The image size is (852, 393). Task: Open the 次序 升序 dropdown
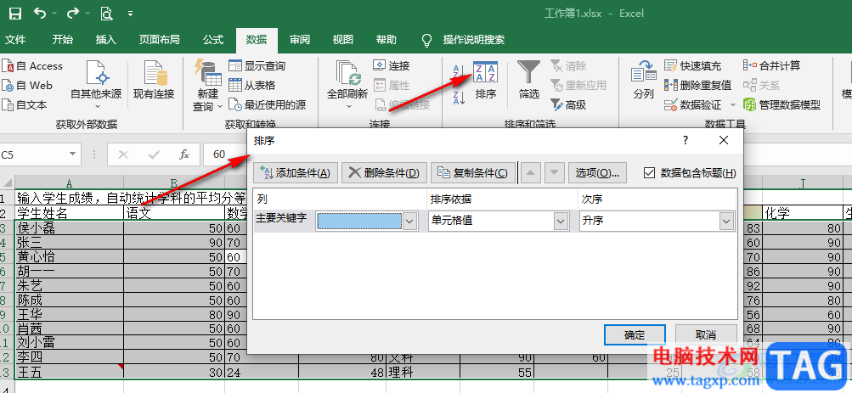coord(725,222)
